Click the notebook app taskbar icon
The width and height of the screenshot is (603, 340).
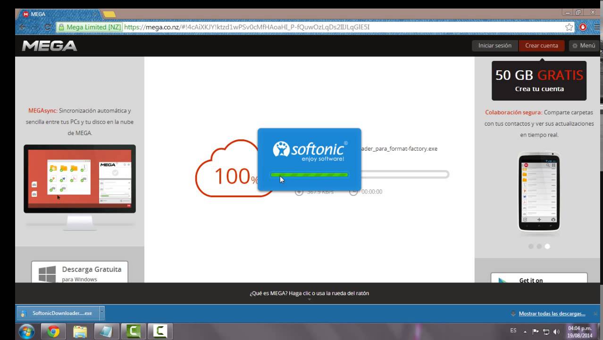(107, 331)
